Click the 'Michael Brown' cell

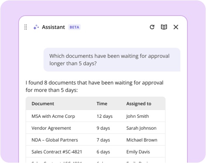(x=142, y=140)
